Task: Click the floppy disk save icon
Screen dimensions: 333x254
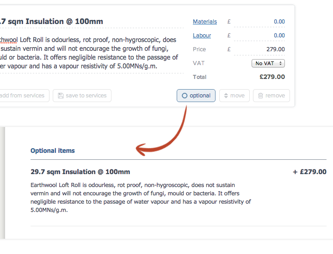Action: pos(60,96)
